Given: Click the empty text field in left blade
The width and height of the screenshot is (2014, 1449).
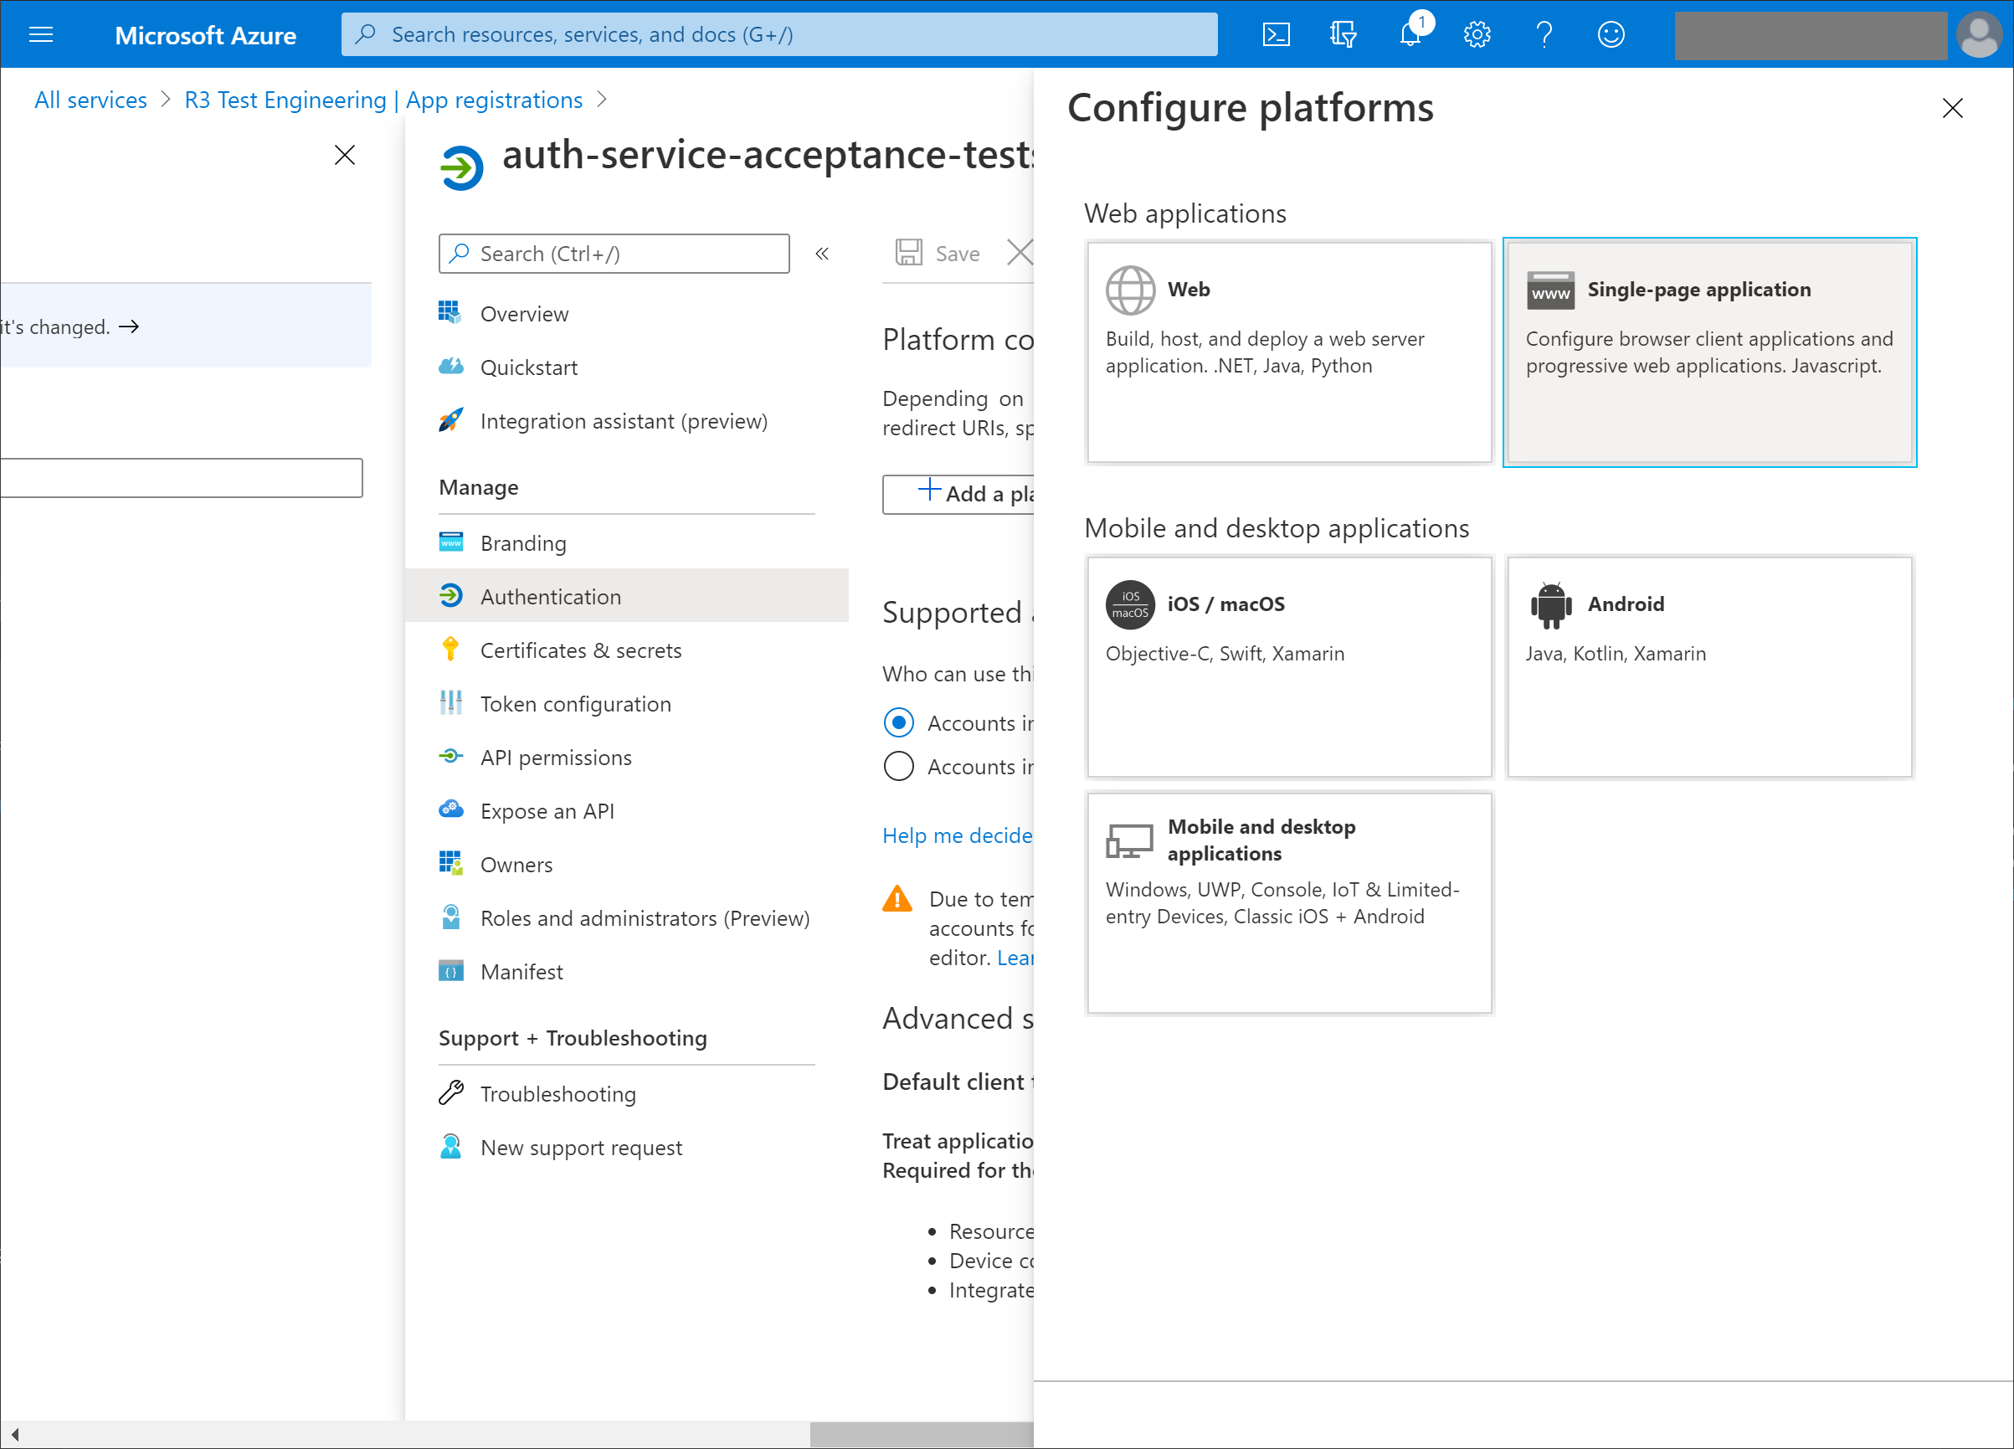Looking at the screenshot, I should 181,478.
